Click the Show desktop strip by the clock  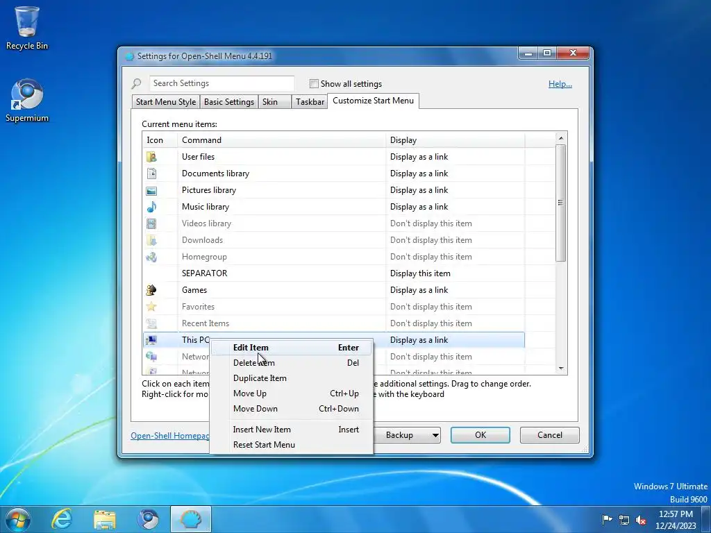[706, 519]
